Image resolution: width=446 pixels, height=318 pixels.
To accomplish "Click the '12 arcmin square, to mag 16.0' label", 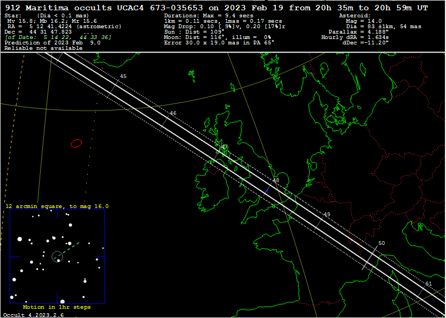I will click(57, 206).
